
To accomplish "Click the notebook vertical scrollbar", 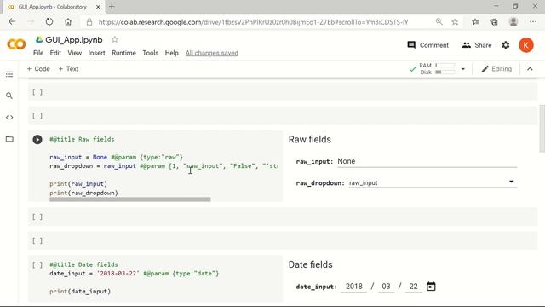I will [542, 129].
